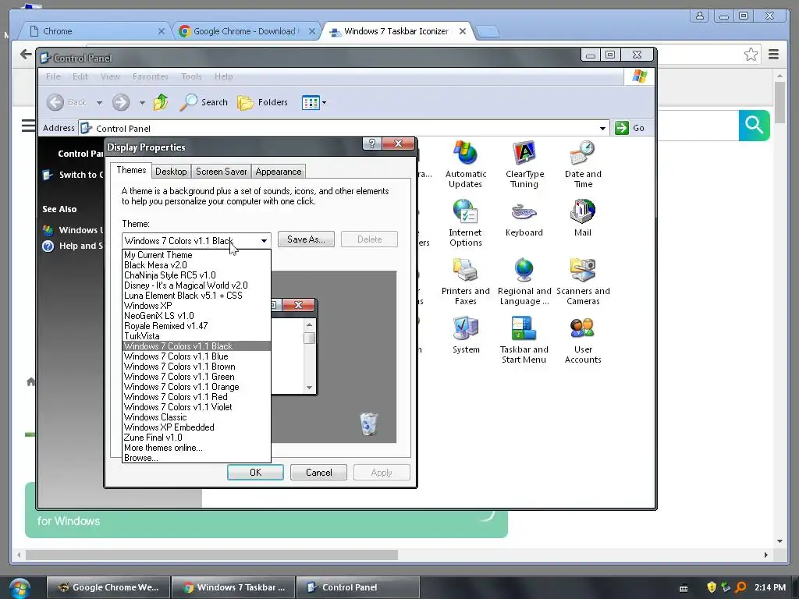This screenshot has width=799, height=599.
Task: Switch to the Desktop tab
Action: point(171,172)
